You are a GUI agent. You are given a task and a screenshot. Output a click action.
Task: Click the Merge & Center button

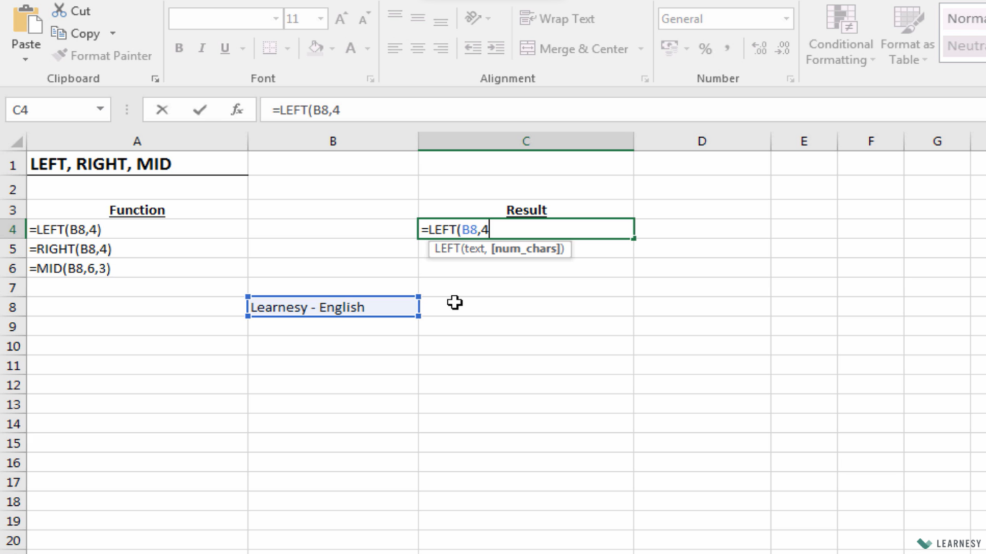[x=575, y=48]
